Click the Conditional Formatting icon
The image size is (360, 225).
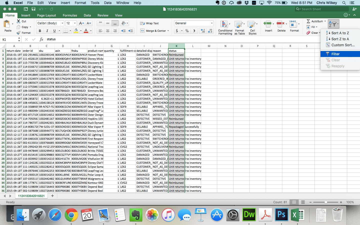click(x=224, y=25)
